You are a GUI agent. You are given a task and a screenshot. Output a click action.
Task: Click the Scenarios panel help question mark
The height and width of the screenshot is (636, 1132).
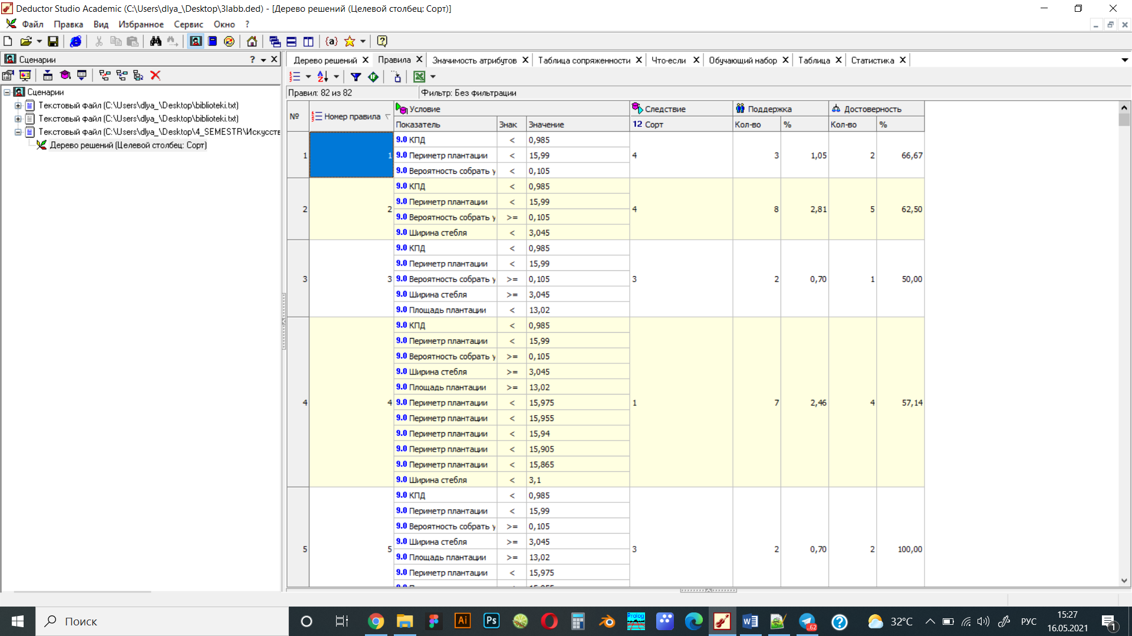[x=252, y=59]
